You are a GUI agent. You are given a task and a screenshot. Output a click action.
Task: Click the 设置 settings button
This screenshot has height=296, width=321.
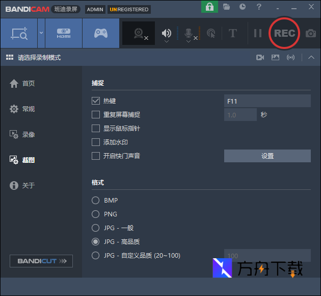click(x=267, y=156)
